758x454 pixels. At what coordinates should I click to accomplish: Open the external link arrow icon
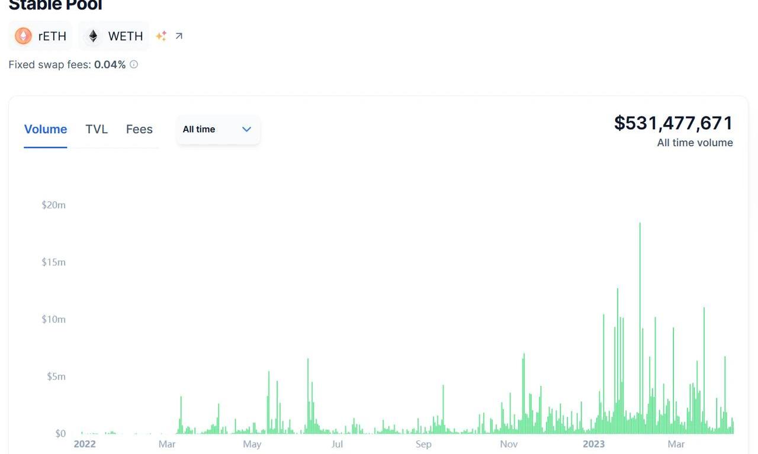(x=179, y=36)
